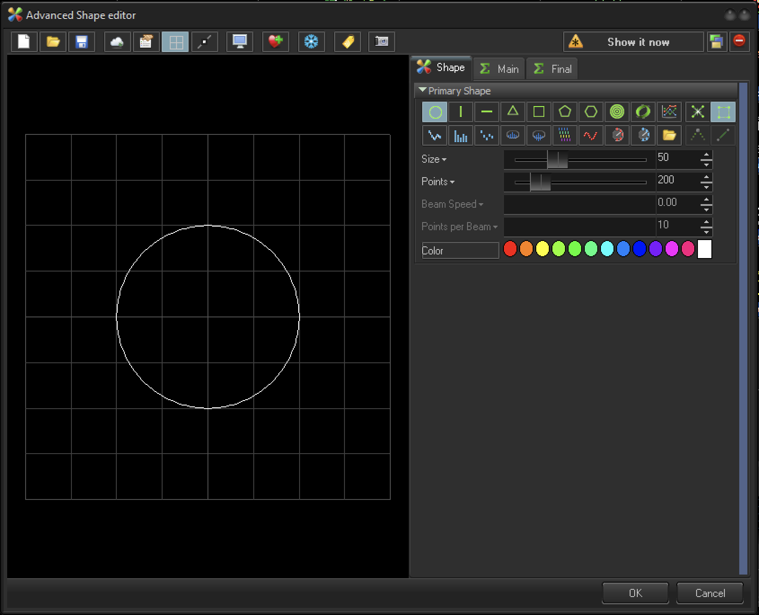759x615 pixels.
Task: Choose the pentagon shape icon
Action: (x=565, y=111)
